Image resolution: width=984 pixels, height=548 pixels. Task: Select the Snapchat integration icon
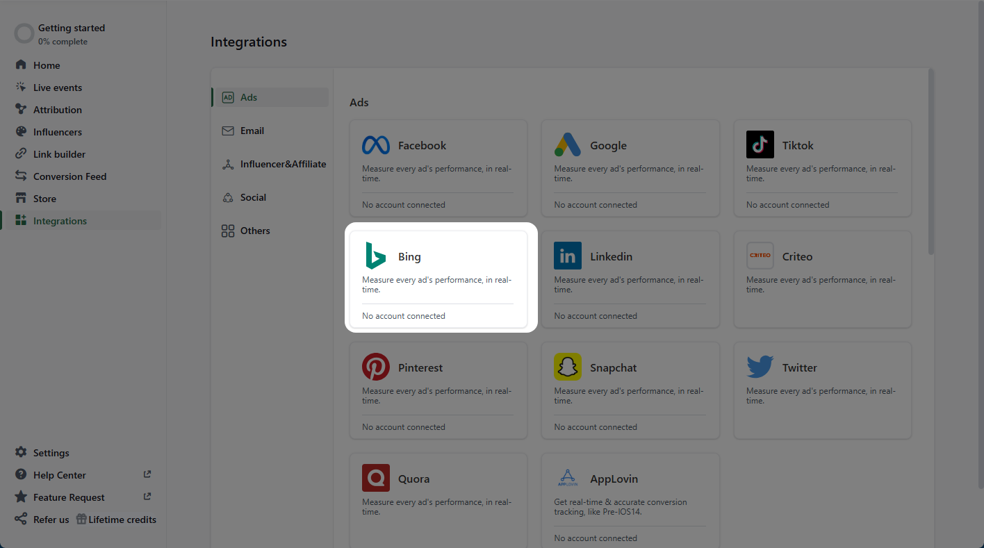568,367
